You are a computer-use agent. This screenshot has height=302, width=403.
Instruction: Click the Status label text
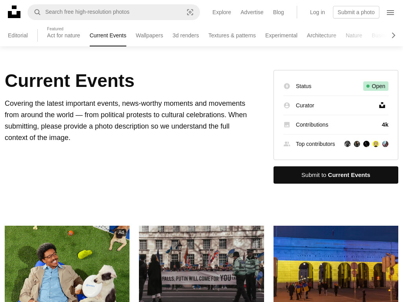(303, 86)
